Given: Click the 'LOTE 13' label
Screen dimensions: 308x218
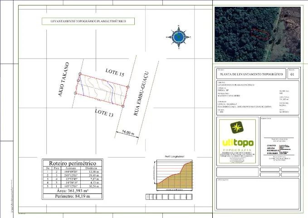Looking at the screenshot, I should (104, 113).
